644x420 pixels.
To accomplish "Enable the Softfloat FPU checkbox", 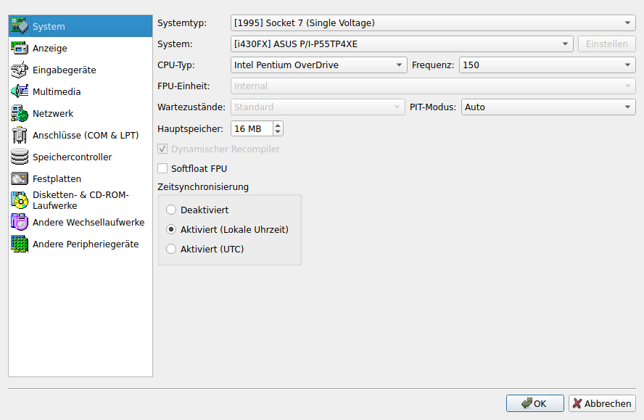I will pyautogui.click(x=162, y=169).
